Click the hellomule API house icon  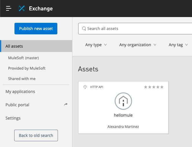click(123, 101)
